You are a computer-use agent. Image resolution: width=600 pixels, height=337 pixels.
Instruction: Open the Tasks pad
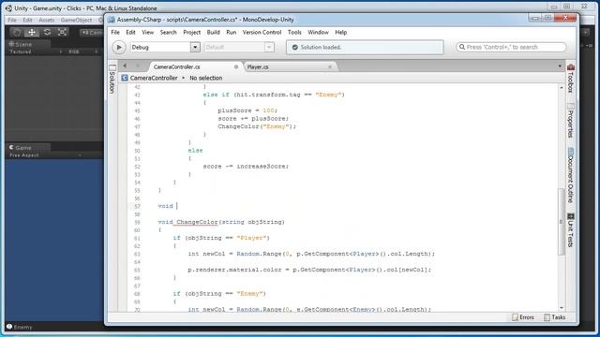click(x=554, y=317)
